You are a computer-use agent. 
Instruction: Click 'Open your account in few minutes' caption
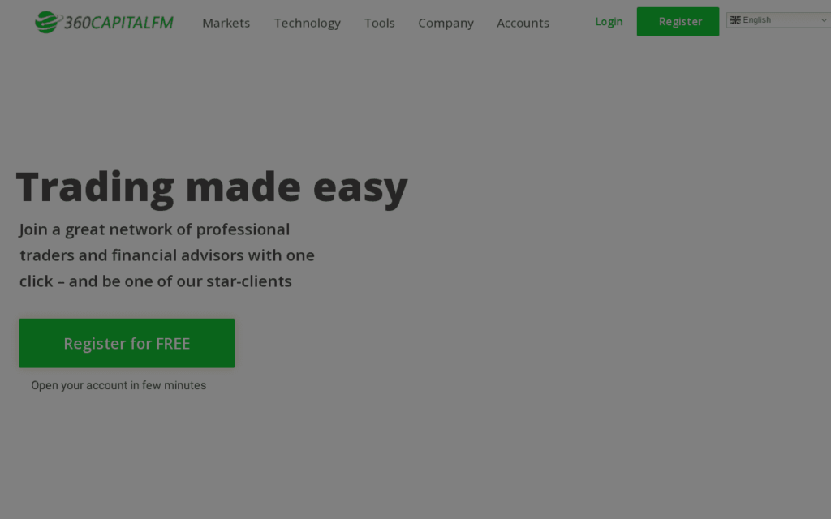pos(118,385)
